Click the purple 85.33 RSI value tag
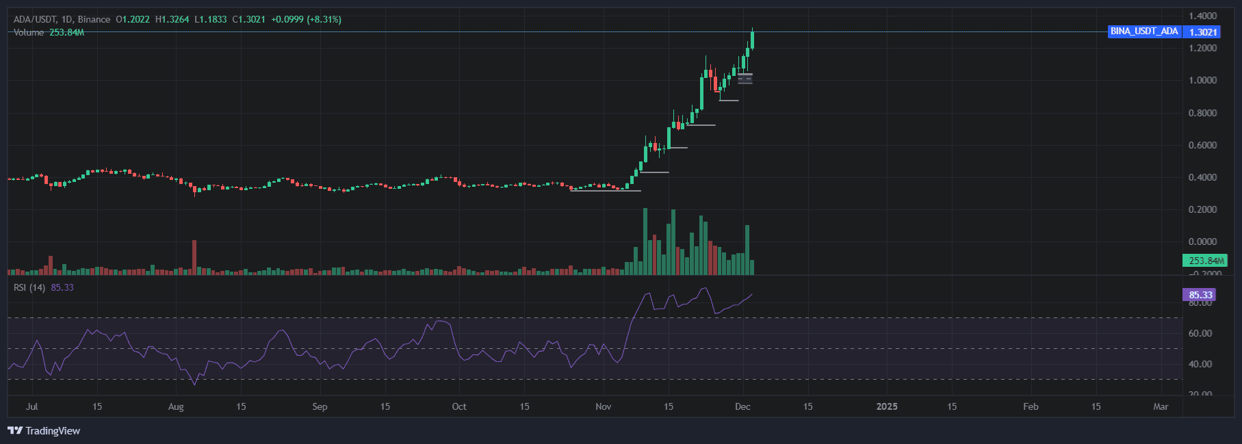Screen dimensions: 1242x444 click(1200, 295)
